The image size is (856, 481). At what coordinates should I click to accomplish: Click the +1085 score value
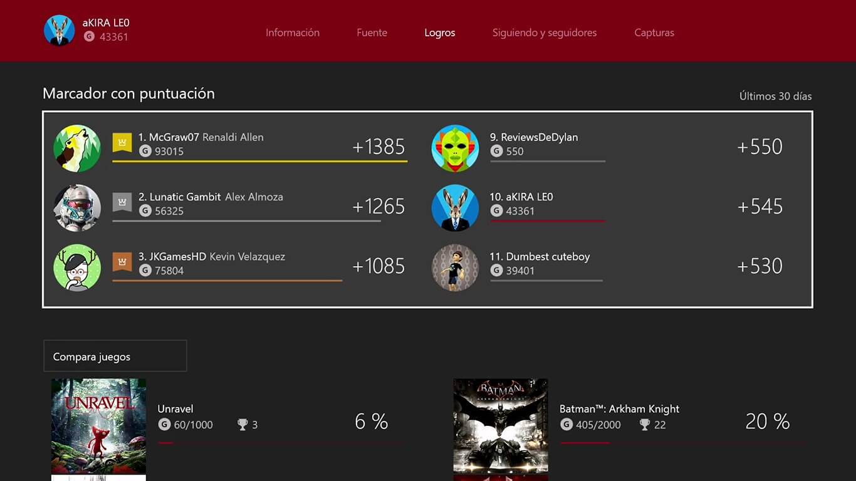point(378,266)
